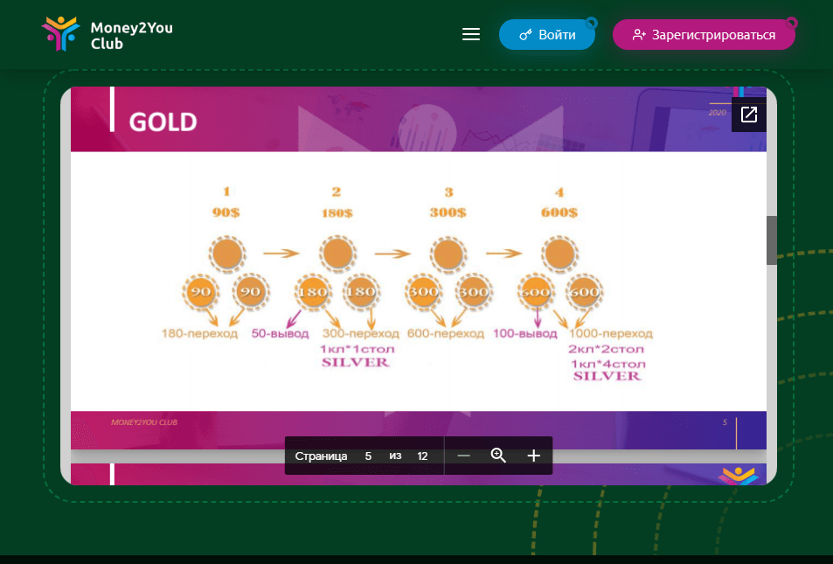
Task: Click the GOLD slide heading
Action: pos(163,122)
